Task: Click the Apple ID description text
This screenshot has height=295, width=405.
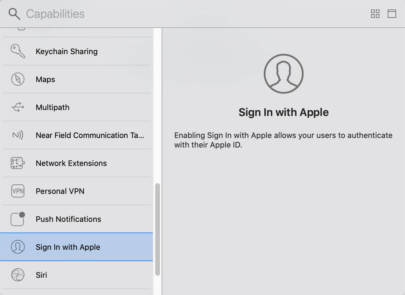Action: pos(283,140)
